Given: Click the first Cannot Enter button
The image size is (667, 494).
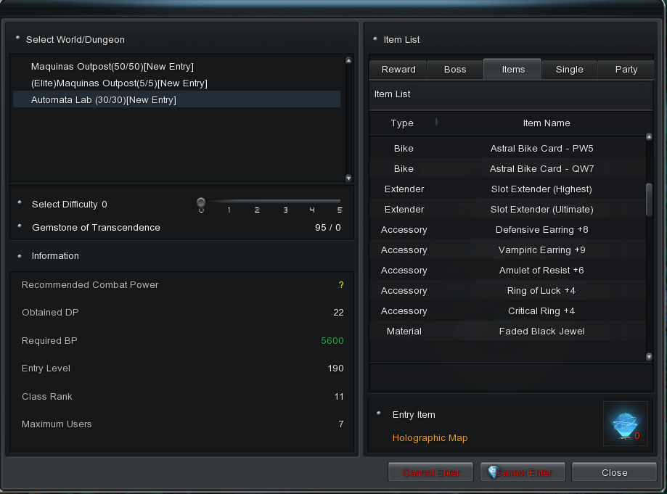Looking at the screenshot, I should [x=430, y=472].
